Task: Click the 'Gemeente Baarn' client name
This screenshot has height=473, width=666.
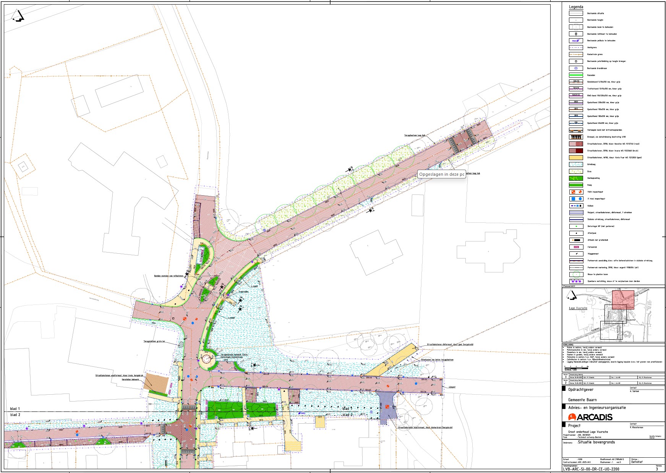Action: (582, 400)
